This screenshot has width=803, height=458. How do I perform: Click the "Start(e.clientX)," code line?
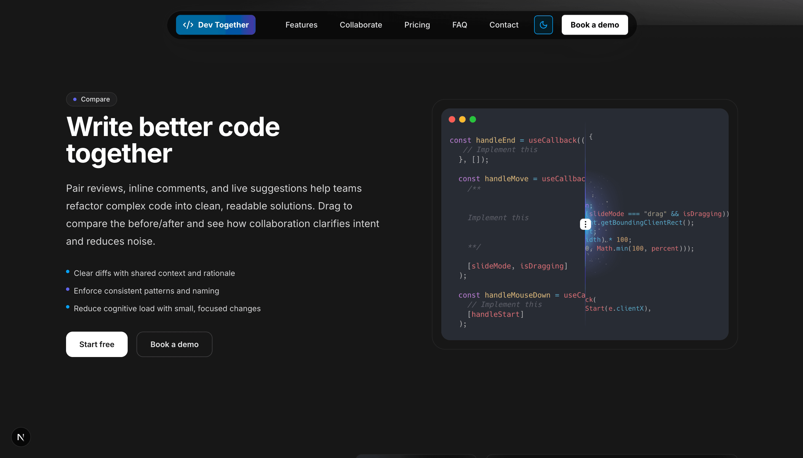[x=618, y=308]
